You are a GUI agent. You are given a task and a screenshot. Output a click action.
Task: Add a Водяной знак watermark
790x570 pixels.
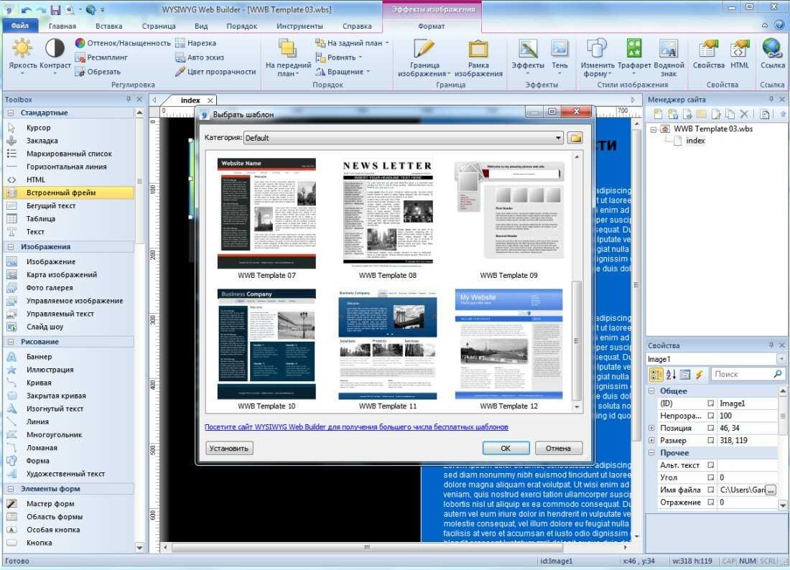669,57
